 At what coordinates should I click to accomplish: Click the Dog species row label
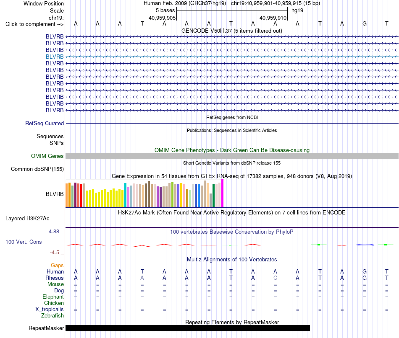coord(59,291)
